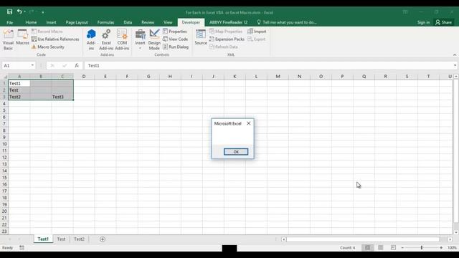Open Excel Add-ins dialog
This screenshot has height=258, width=459.
(x=106, y=40)
